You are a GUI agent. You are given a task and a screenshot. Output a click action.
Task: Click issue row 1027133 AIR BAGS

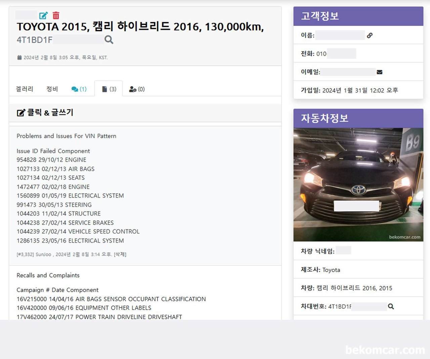55,169
